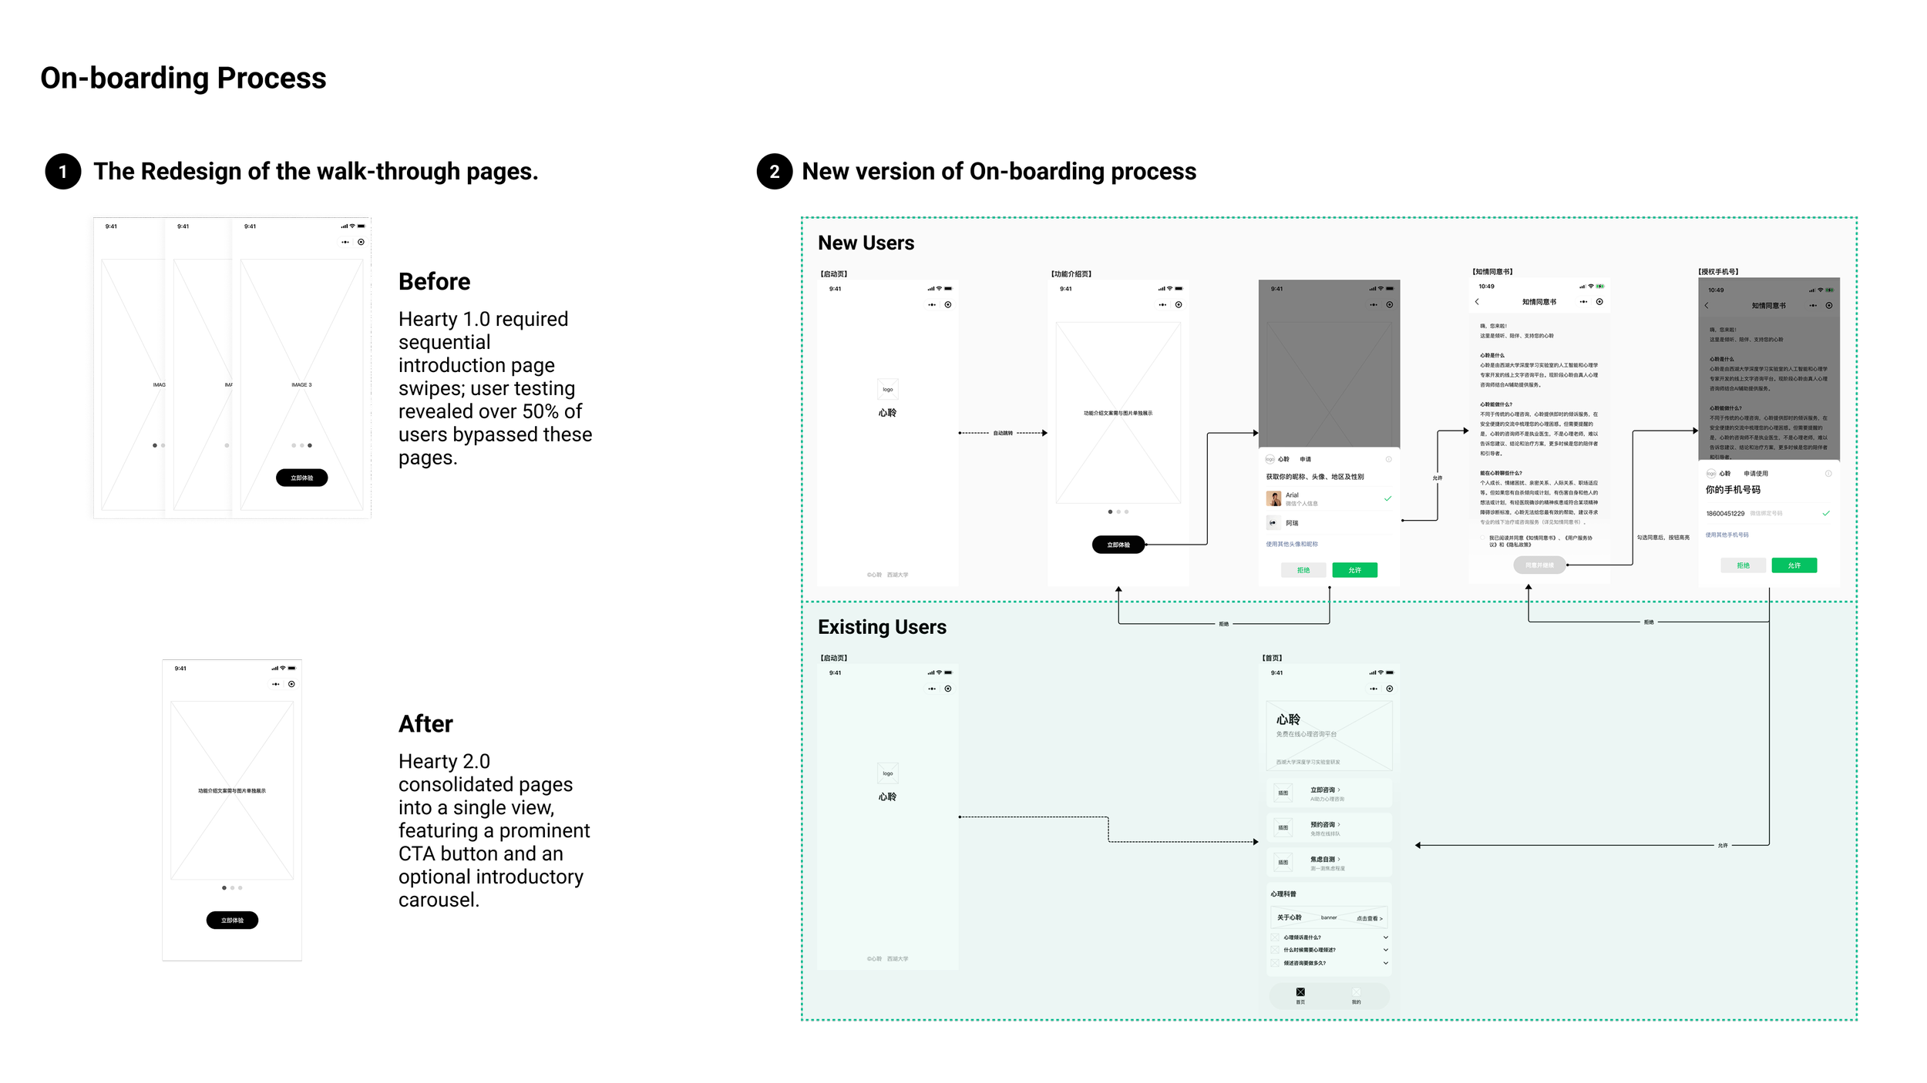
Task: Click back arrow on 知情同意书 white screen
Action: coord(1477,302)
